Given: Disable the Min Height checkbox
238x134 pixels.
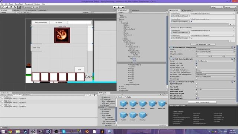Looking at the screenshot, I should coord(197,89).
